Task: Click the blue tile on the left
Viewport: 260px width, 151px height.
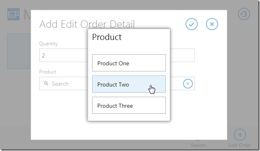Action: click(x=18, y=51)
